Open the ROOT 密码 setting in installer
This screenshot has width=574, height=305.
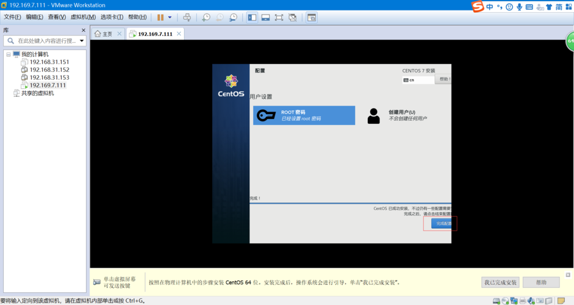(304, 115)
